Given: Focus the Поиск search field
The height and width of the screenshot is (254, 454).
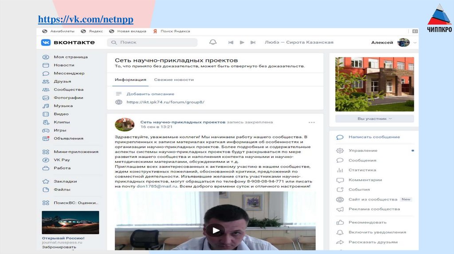Looking at the screenshot, I should (153, 42).
